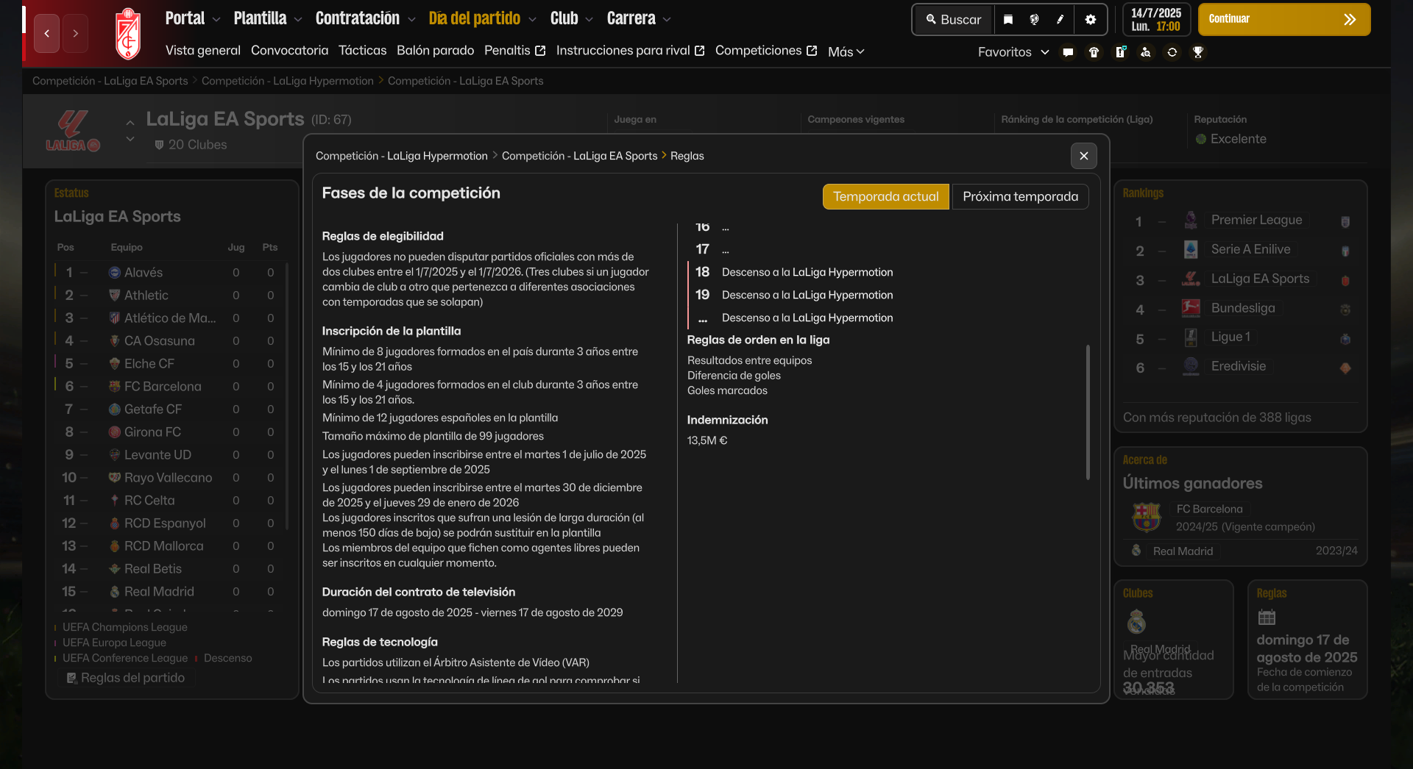The image size is (1413, 769).
Task: Open settings with the gear icon
Action: 1091,20
